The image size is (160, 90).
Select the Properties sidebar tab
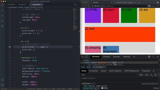click(146, 71)
